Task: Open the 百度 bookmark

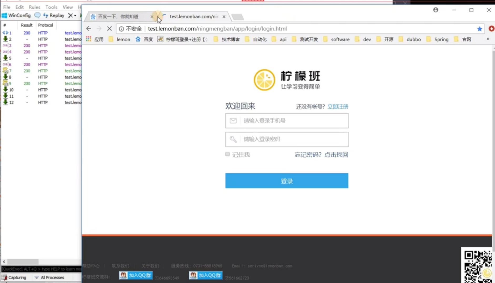Action: [144, 39]
